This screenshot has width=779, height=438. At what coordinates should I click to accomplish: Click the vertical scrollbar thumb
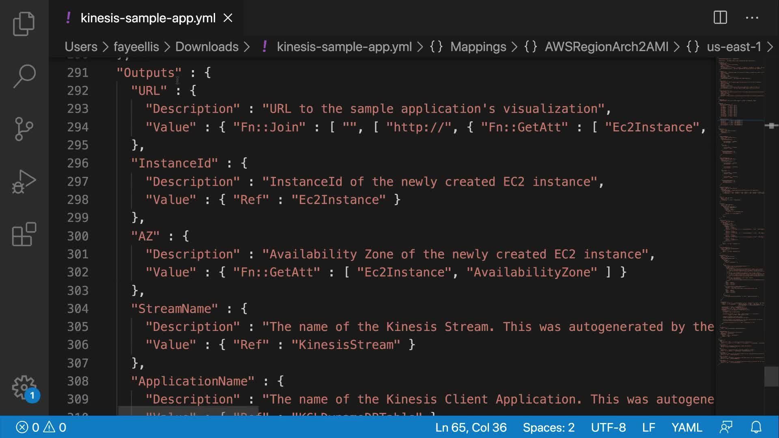tap(771, 376)
